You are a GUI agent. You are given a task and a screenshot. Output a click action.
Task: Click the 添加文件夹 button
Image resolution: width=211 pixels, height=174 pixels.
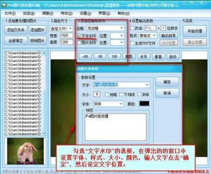tap(16, 30)
